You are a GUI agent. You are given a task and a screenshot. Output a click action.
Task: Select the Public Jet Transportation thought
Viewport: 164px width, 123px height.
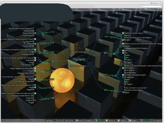tap(26, 81)
